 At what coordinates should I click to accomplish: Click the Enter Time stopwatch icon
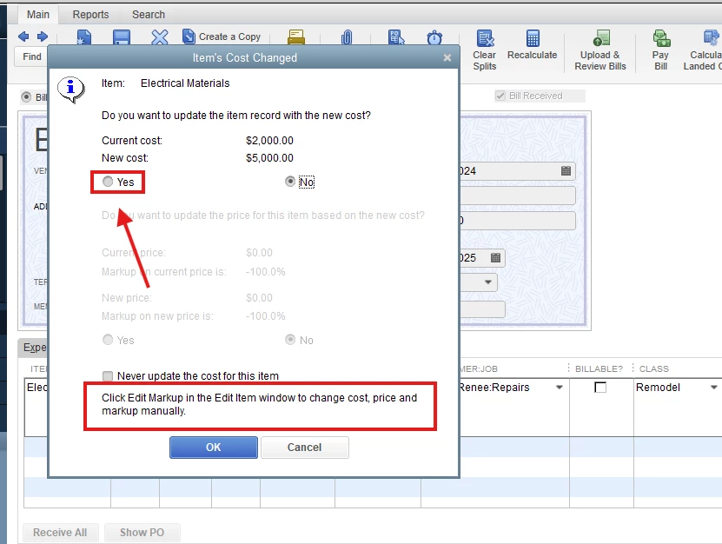pos(434,37)
